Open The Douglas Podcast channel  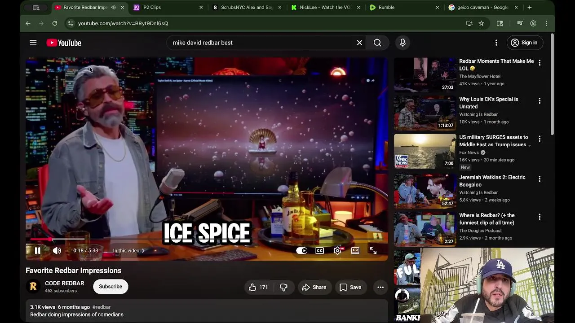(x=480, y=231)
